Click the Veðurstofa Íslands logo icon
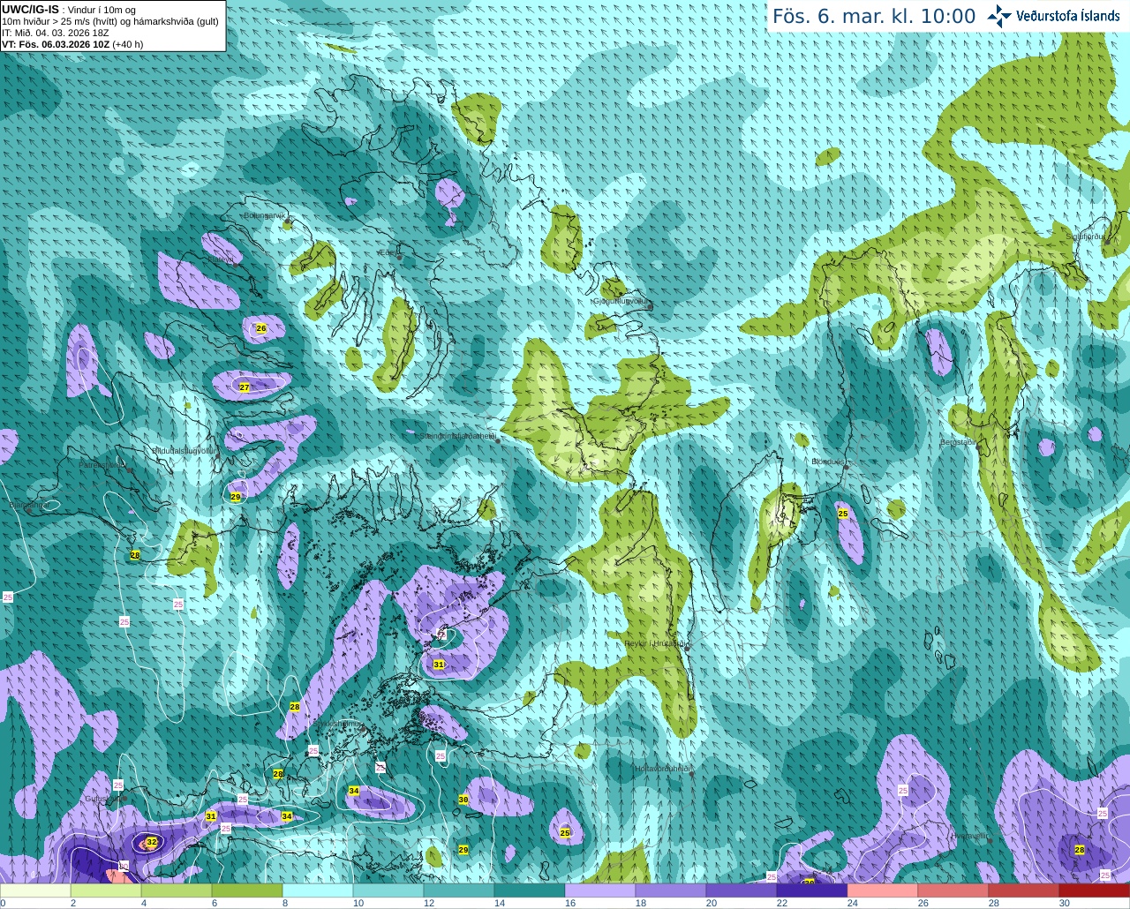 pyautogui.click(x=999, y=16)
